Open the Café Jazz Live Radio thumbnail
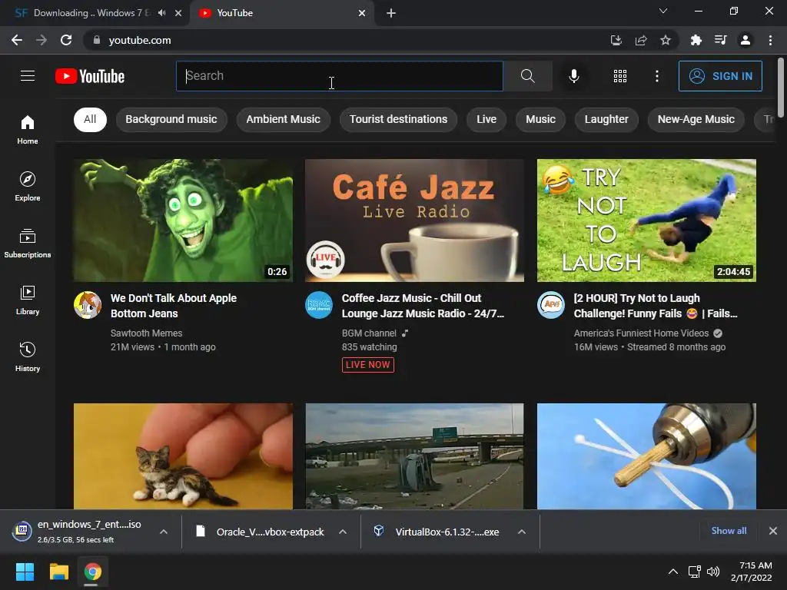This screenshot has width=787, height=590. 414,220
